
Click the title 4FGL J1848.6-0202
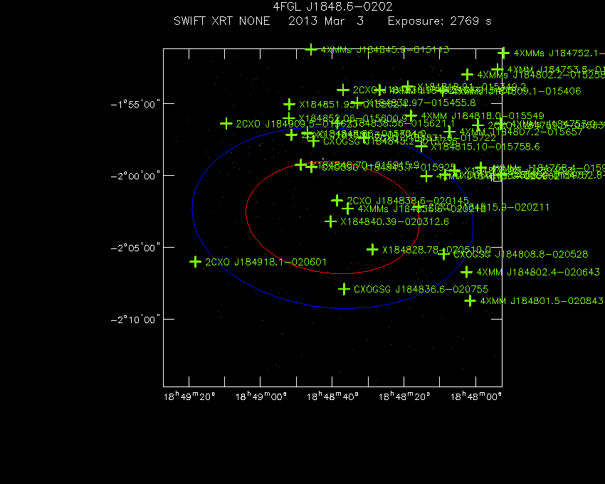coord(332,6)
